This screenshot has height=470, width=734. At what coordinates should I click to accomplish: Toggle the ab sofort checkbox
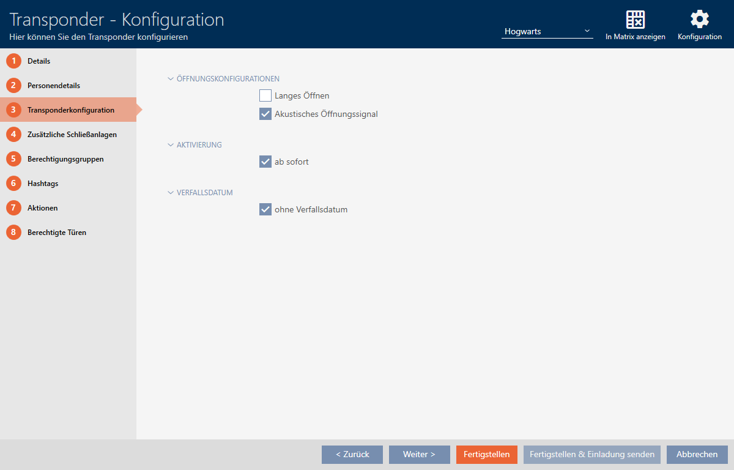265,162
